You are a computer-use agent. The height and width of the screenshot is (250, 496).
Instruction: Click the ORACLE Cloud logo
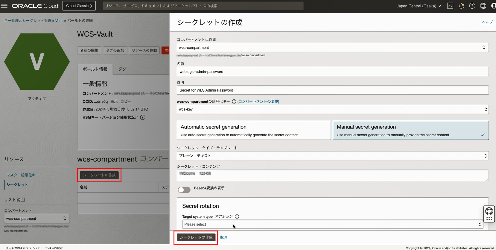coord(35,6)
